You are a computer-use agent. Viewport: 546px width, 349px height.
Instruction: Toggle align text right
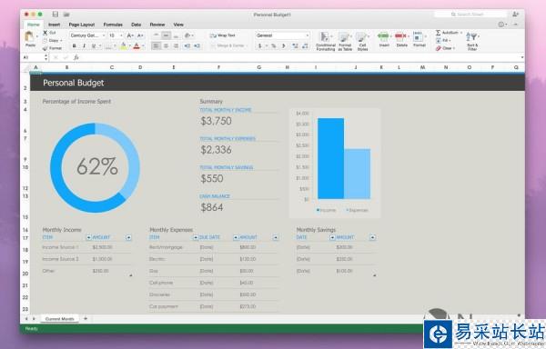click(176, 45)
